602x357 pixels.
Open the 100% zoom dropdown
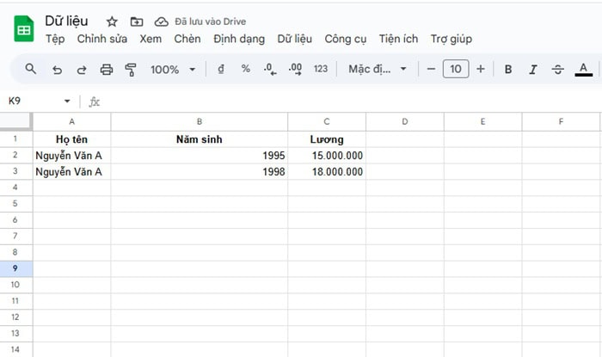[x=174, y=69]
